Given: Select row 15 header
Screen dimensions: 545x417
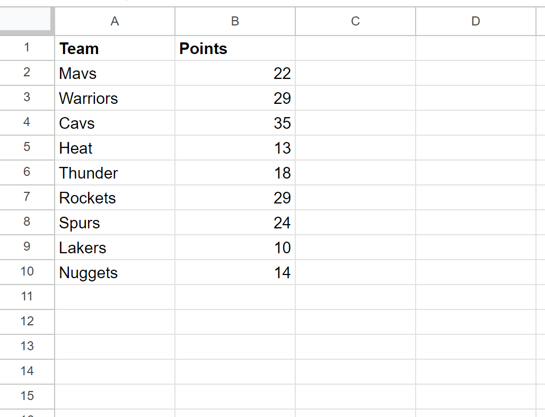Looking at the screenshot, I should tap(27, 396).
